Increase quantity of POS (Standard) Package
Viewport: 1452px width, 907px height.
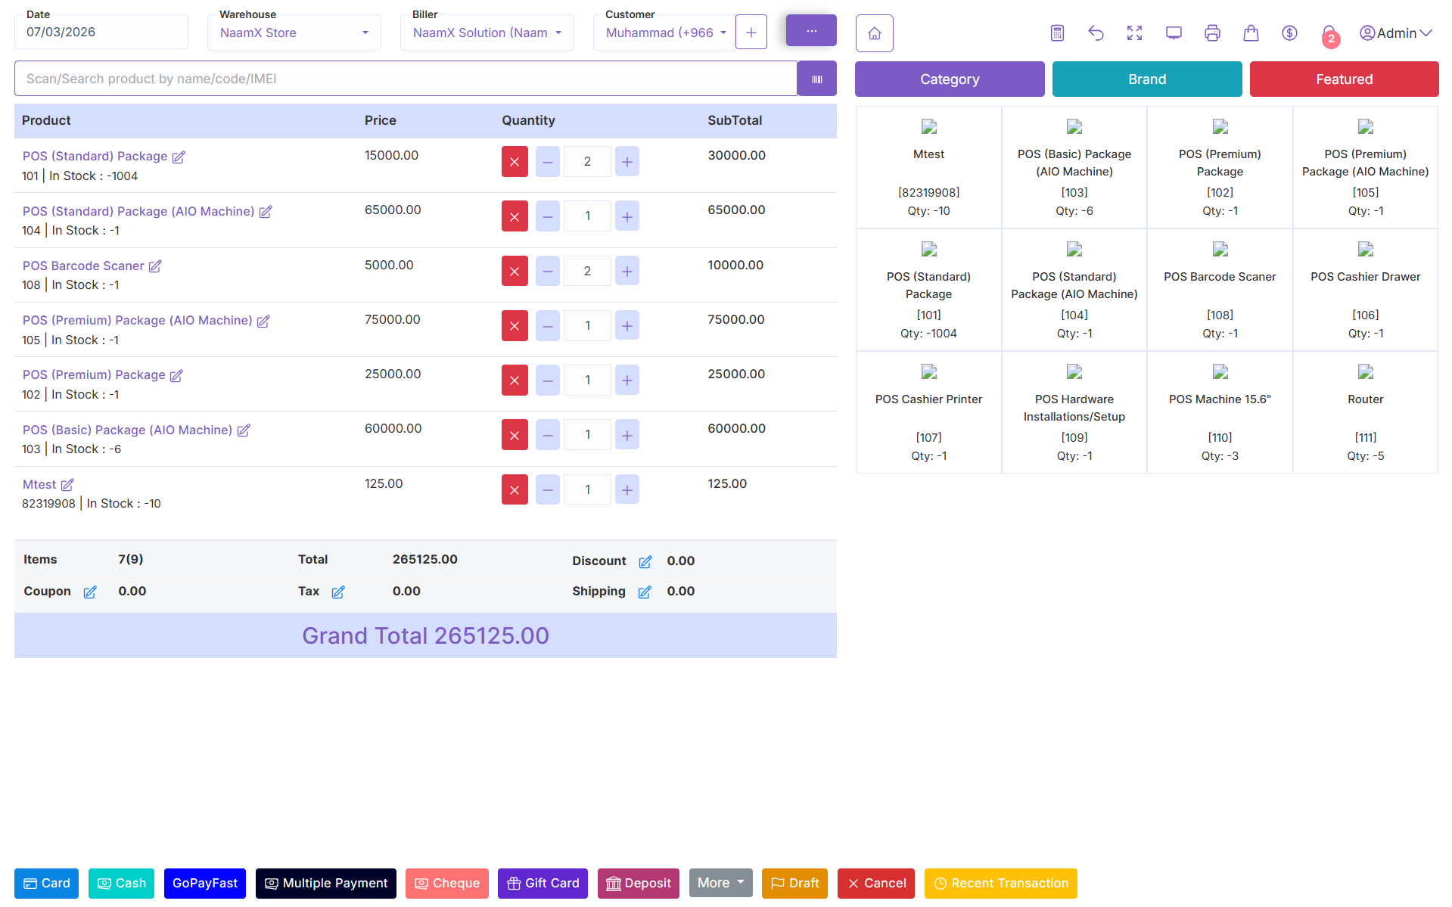(x=627, y=162)
